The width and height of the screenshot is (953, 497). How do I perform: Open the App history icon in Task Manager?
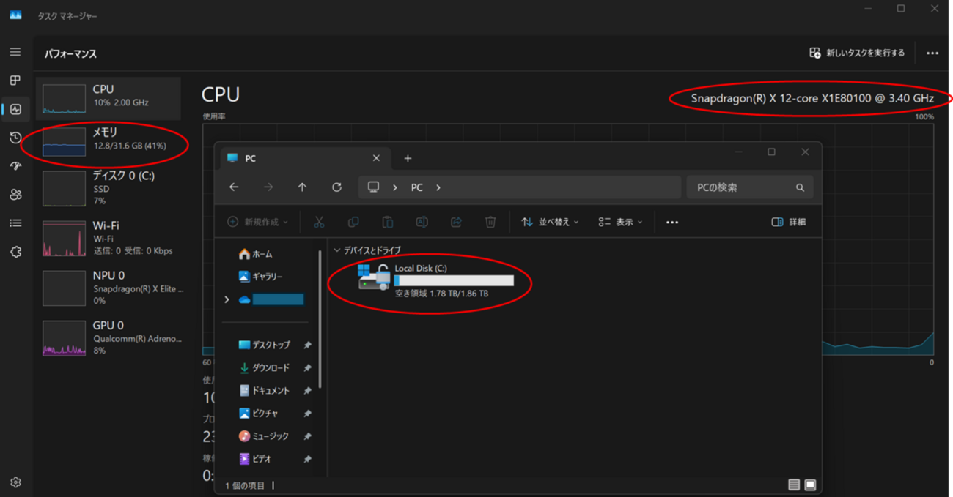[15, 138]
